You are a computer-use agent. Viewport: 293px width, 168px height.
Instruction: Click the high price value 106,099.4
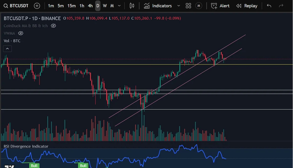(x=98, y=18)
